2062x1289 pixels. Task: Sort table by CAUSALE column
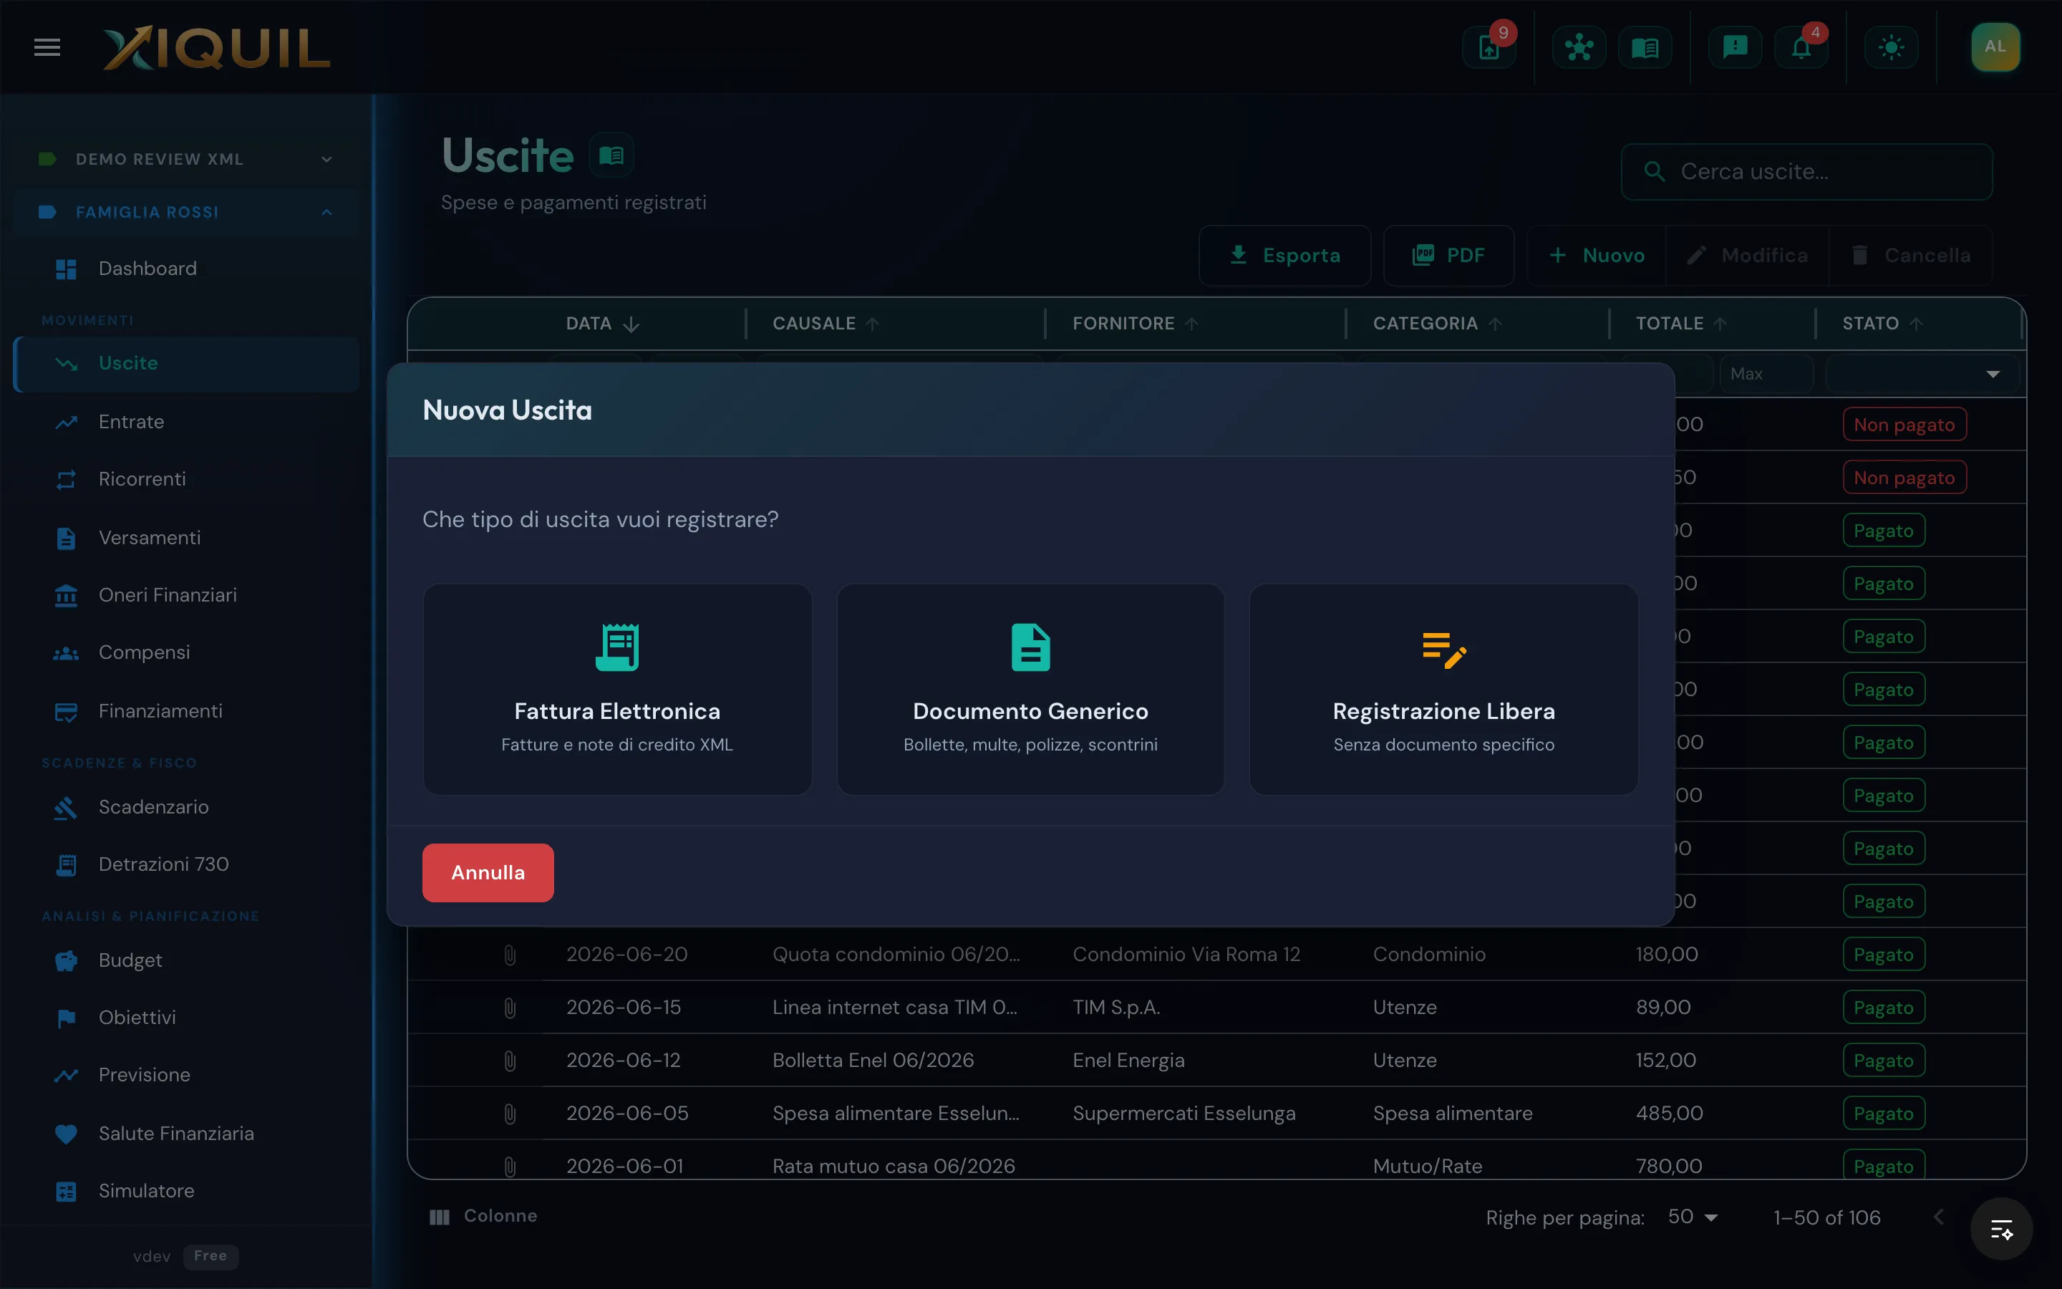click(x=825, y=324)
